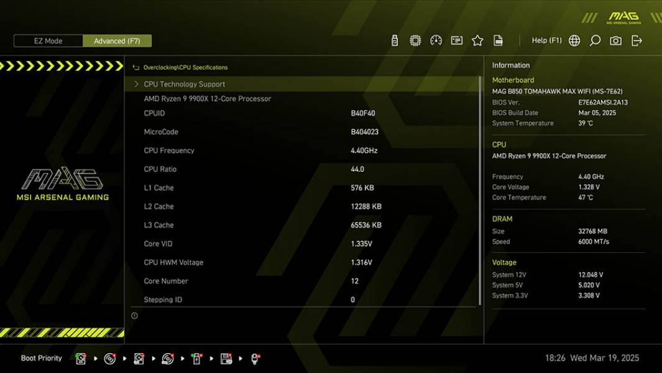Select the CPU HWM Voltage row label
The width and height of the screenshot is (662, 373).
coord(173,262)
